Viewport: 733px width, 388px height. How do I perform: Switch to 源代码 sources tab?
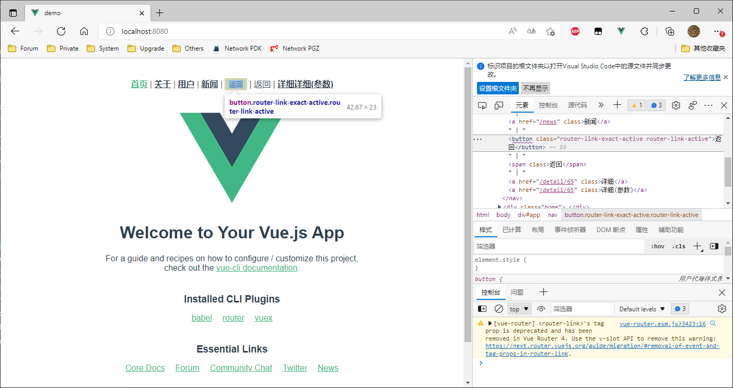click(577, 105)
